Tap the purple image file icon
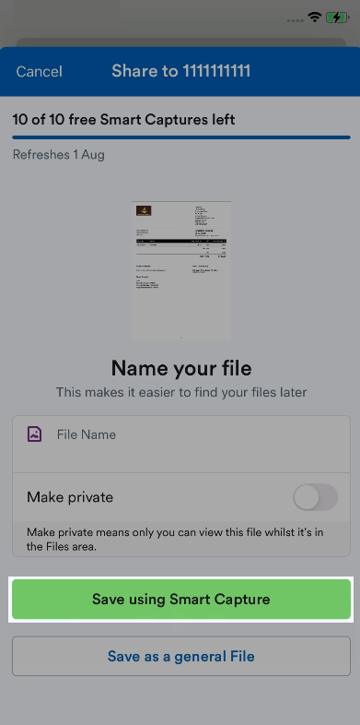 pyautogui.click(x=35, y=434)
